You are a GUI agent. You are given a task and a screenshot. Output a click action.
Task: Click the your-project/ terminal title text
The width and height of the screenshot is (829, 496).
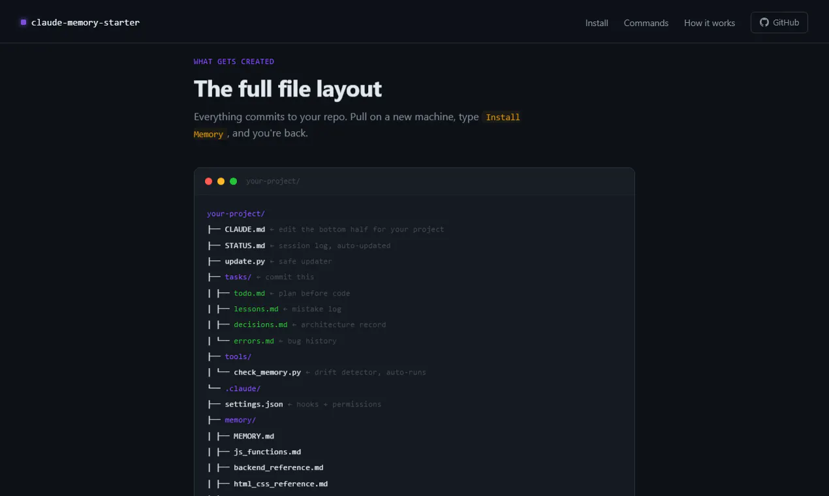273,181
